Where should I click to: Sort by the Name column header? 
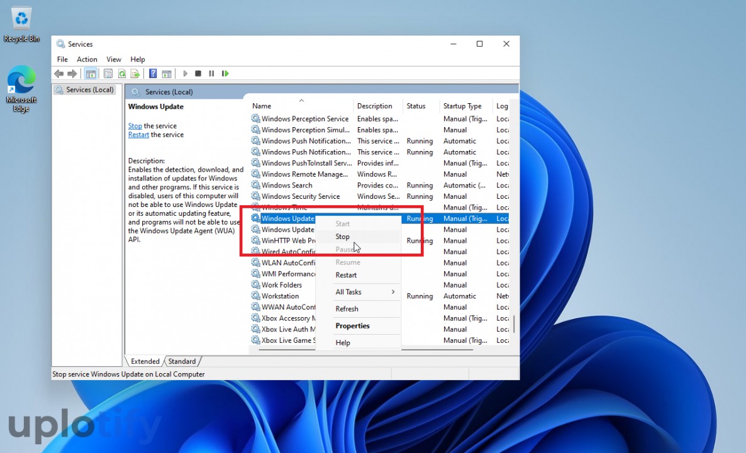(302, 106)
